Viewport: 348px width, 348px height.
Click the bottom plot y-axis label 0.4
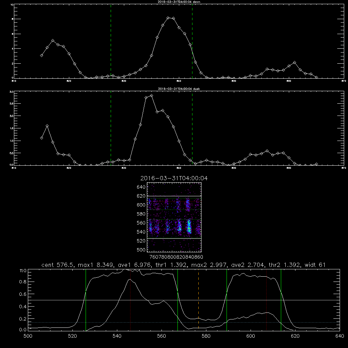point(23,307)
